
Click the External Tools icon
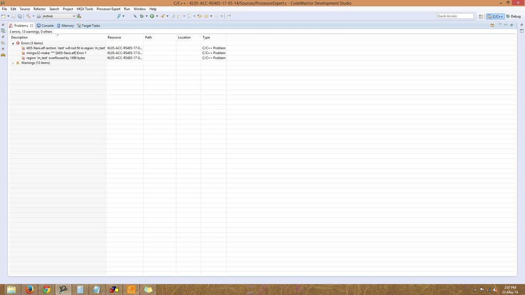[x=162, y=16]
